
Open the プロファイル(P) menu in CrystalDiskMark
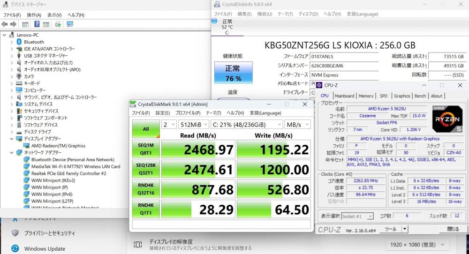click(188, 113)
